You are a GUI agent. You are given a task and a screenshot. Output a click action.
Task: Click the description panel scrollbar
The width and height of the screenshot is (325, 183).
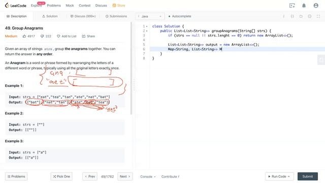131,69
